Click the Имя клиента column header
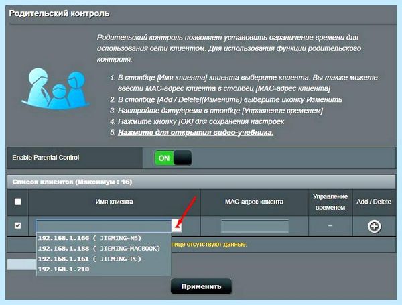 (115, 202)
